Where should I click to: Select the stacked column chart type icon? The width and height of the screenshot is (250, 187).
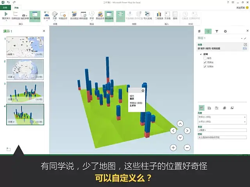[202, 108]
